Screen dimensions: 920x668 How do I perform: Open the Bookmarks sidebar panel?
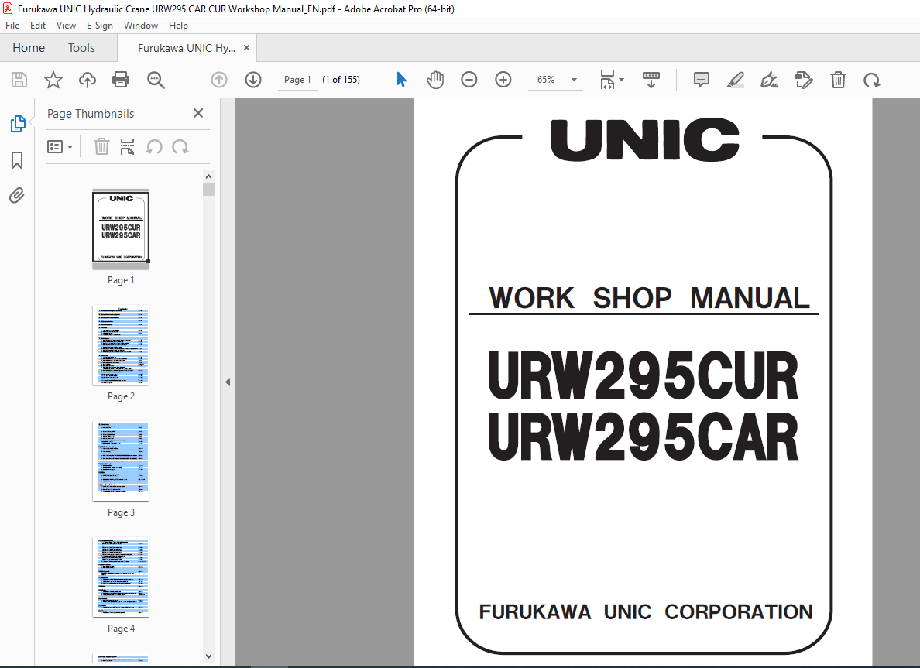(17, 160)
